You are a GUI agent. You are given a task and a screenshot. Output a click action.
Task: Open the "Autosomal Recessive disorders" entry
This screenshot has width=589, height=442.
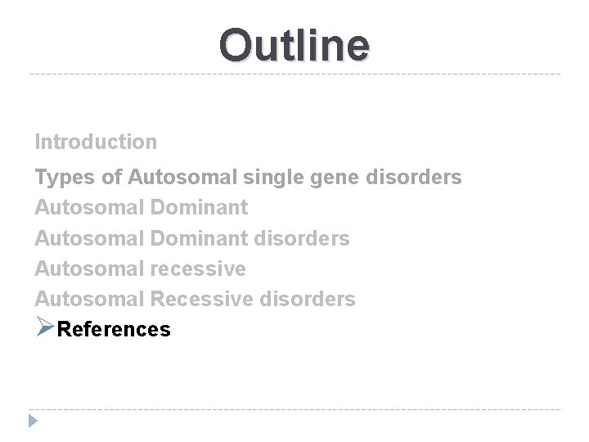(195, 299)
